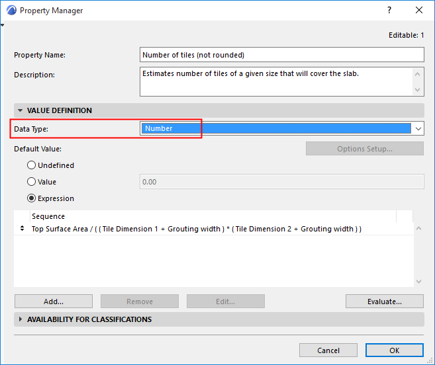Click the Cancel button
This screenshot has width=435, height=365.
pyautogui.click(x=328, y=350)
